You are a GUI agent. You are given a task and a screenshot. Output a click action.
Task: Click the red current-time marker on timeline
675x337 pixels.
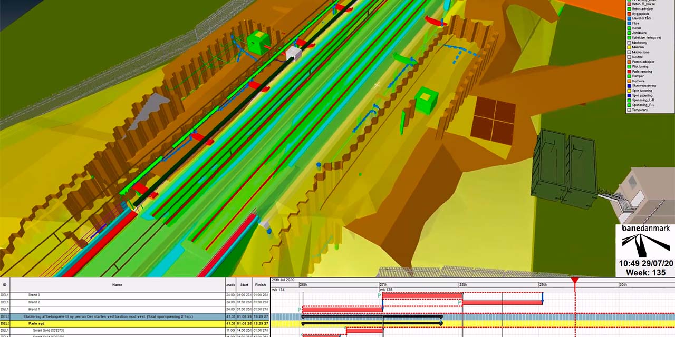pyautogui.click(x=575, y=281)
